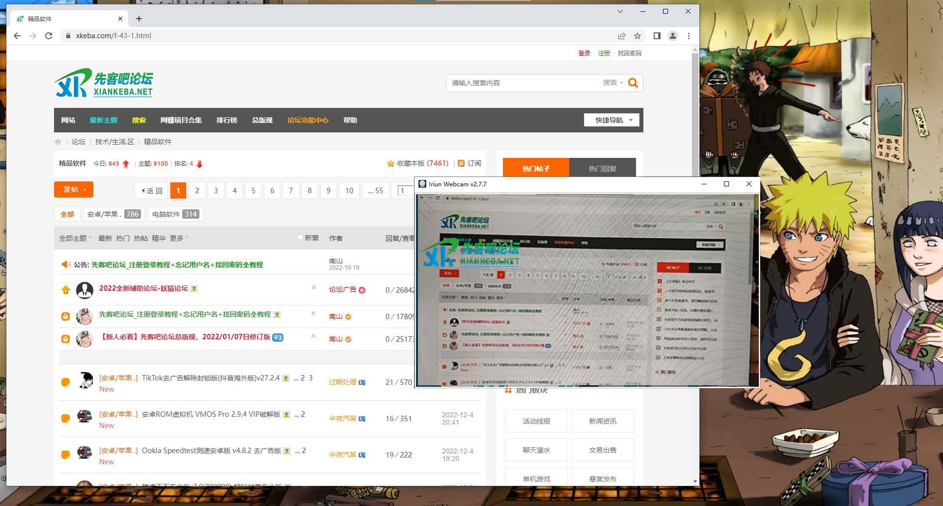The image size is (943, 506).
Task: Click the orange search magnifier icon
Action: 633,83
